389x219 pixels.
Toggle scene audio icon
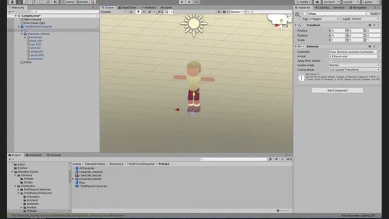point(144,12)
